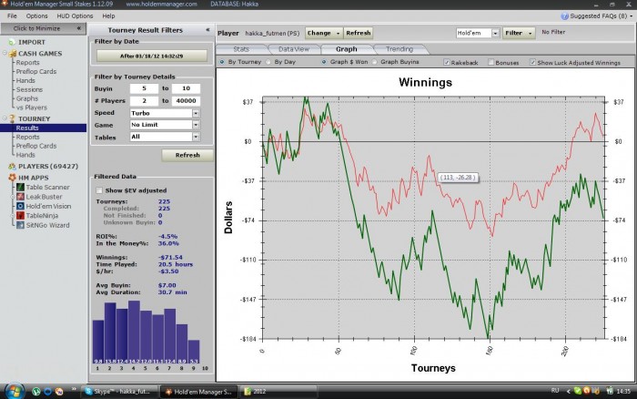This screenshot has height=399, width=637.
Task: Open Skype window in taskbar
Action: [x=117, y=392]
